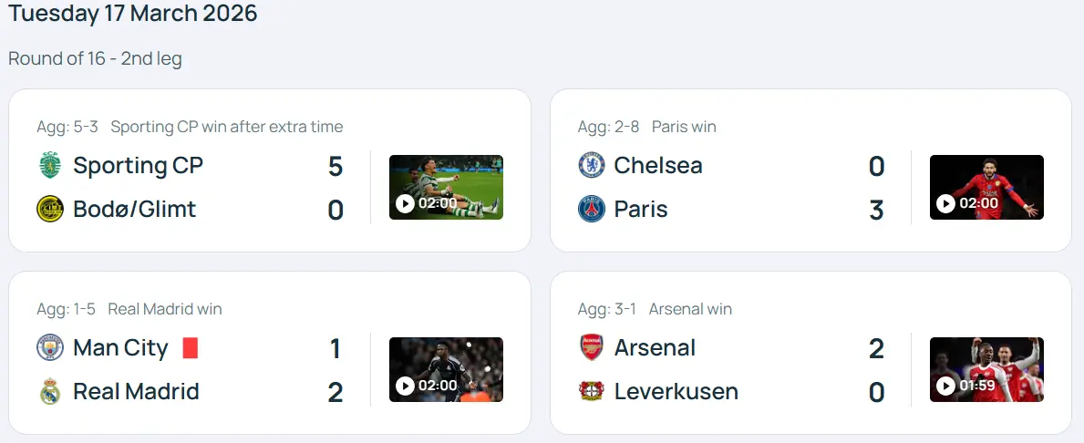The width and height of the screenshot is (1084, 443).
Task: Click the Bodø/Glimt club crest
Action: [x=49, y=209]
